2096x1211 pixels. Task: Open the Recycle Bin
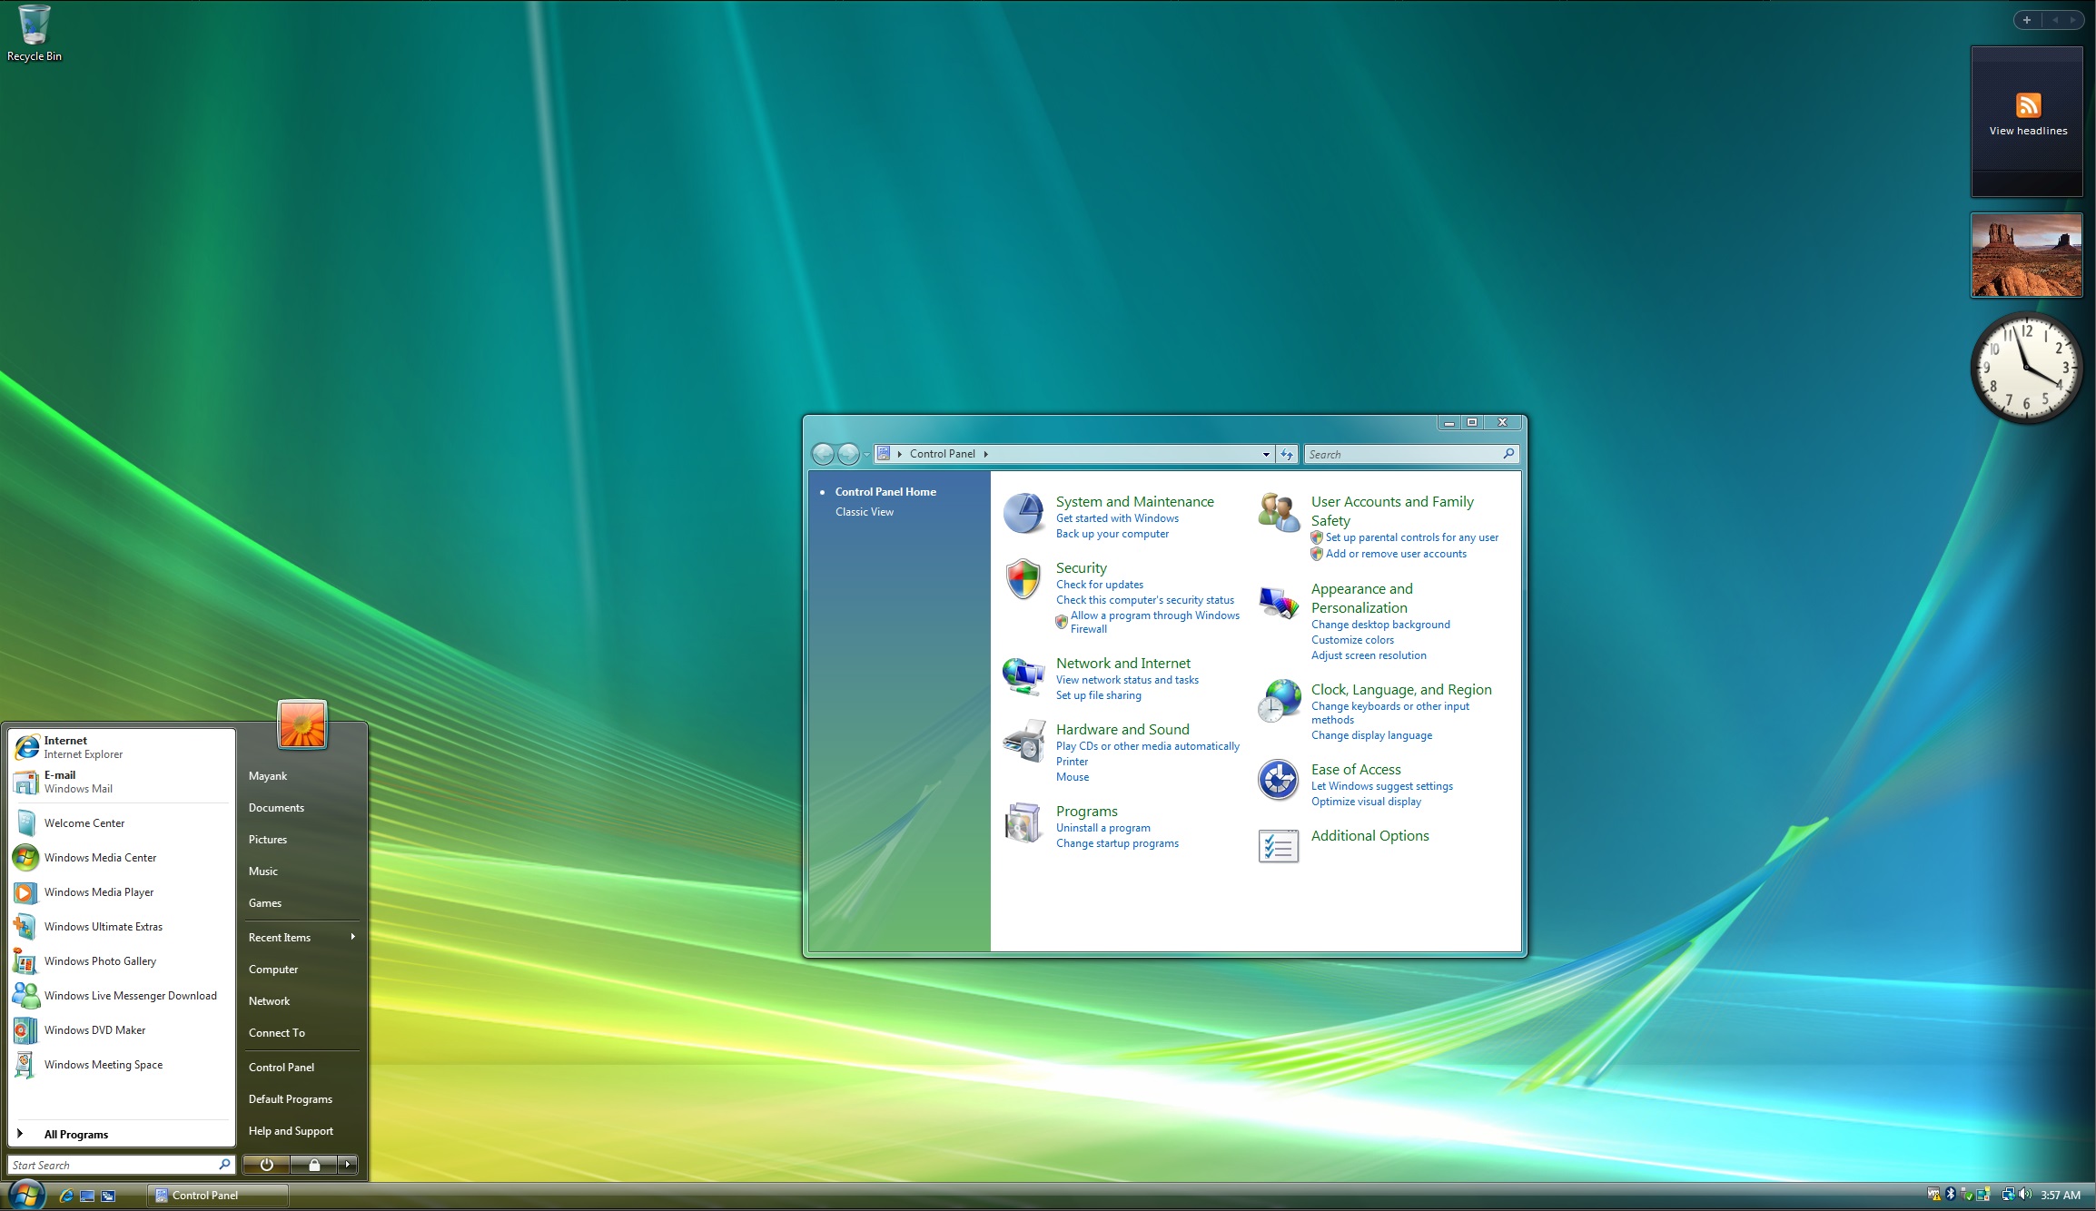(x=33, y=23)
